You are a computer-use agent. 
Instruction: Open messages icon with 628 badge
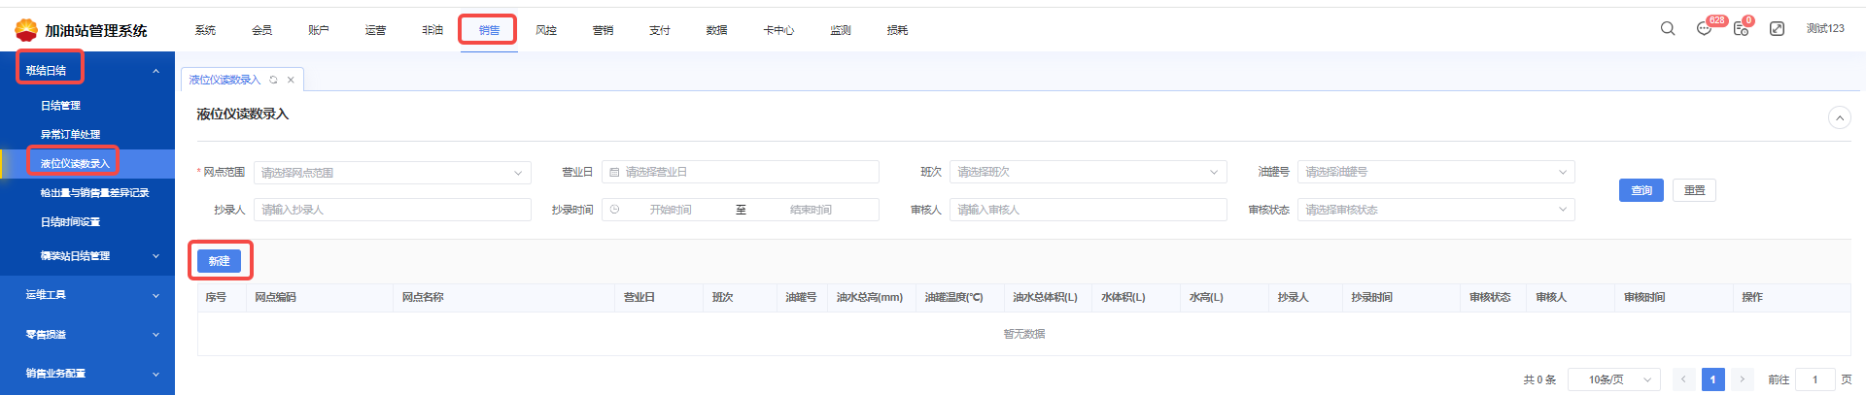[x=1704, y=29]
